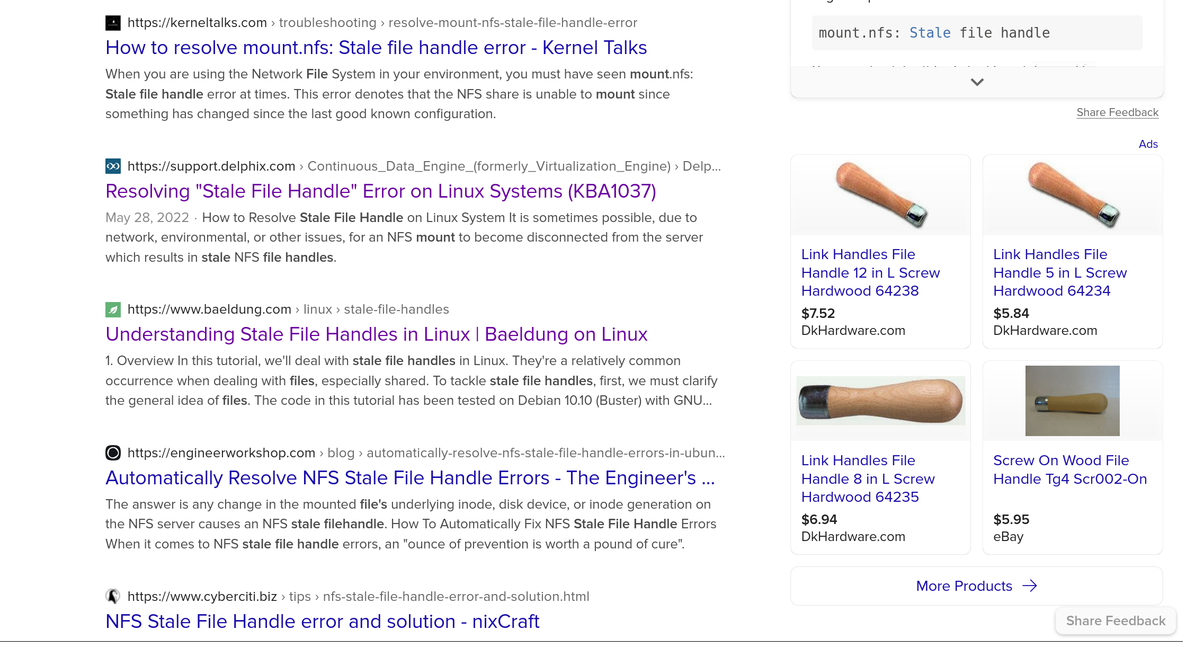Click Share Feedback under the info card
Viewport: 1195px width, 647px height.
click(1117, 112)
